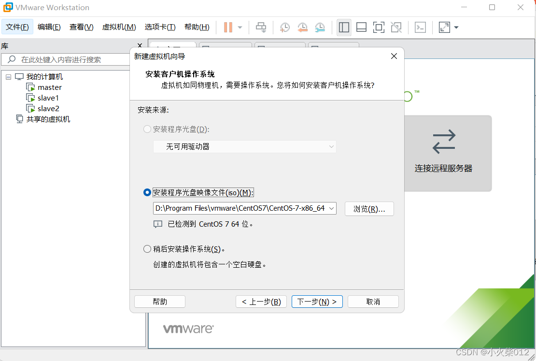Click the 取消 cancel button
The width and height of the screenshot is (536, 361).
(x=373, y=302)
